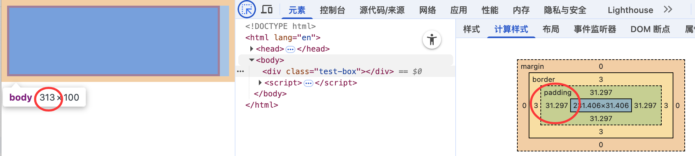This screenshot has height=156, width=695.
Task: Open the 事件监听器 sidebar tab
Action: coord(595,29)
